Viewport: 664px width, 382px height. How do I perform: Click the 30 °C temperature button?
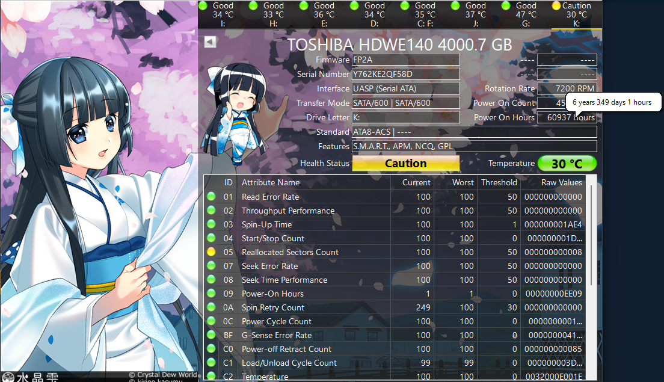click(567, 164)
